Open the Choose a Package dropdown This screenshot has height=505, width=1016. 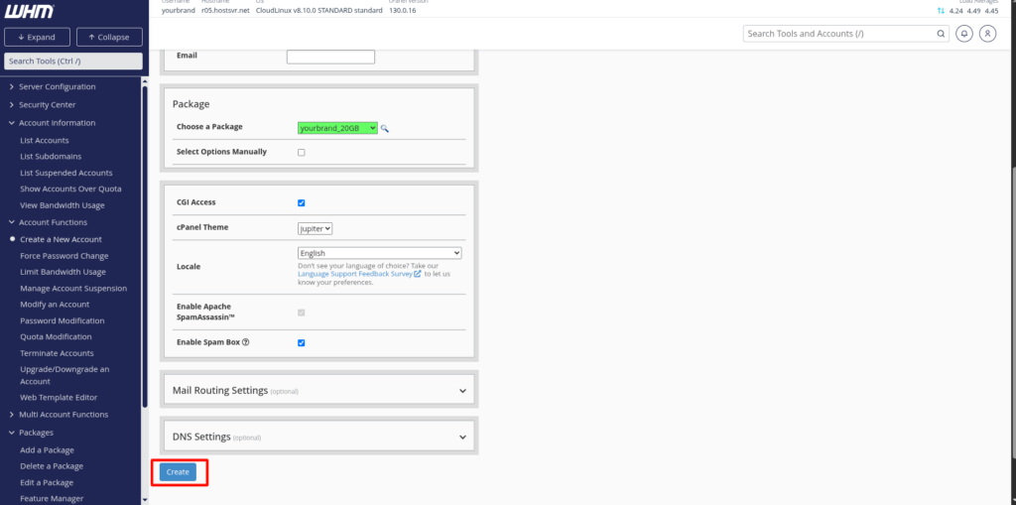pyautogui.click(x=337, y=127)
